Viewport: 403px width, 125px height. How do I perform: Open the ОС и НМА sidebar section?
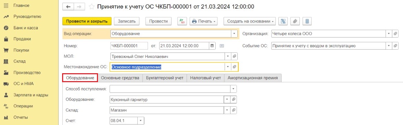click(24, 84)
